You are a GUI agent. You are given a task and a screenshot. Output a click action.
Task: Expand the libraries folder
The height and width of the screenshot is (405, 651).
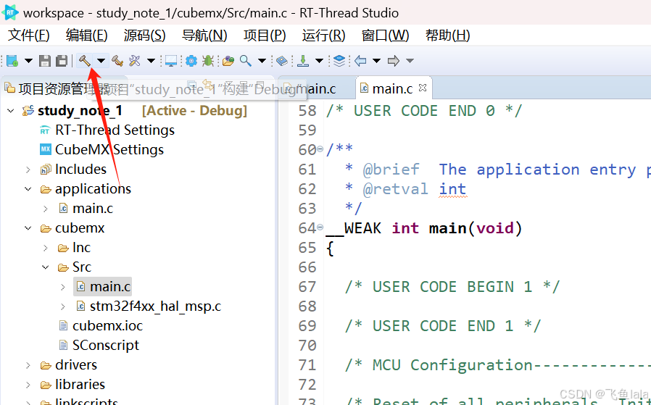coord(28,385)
